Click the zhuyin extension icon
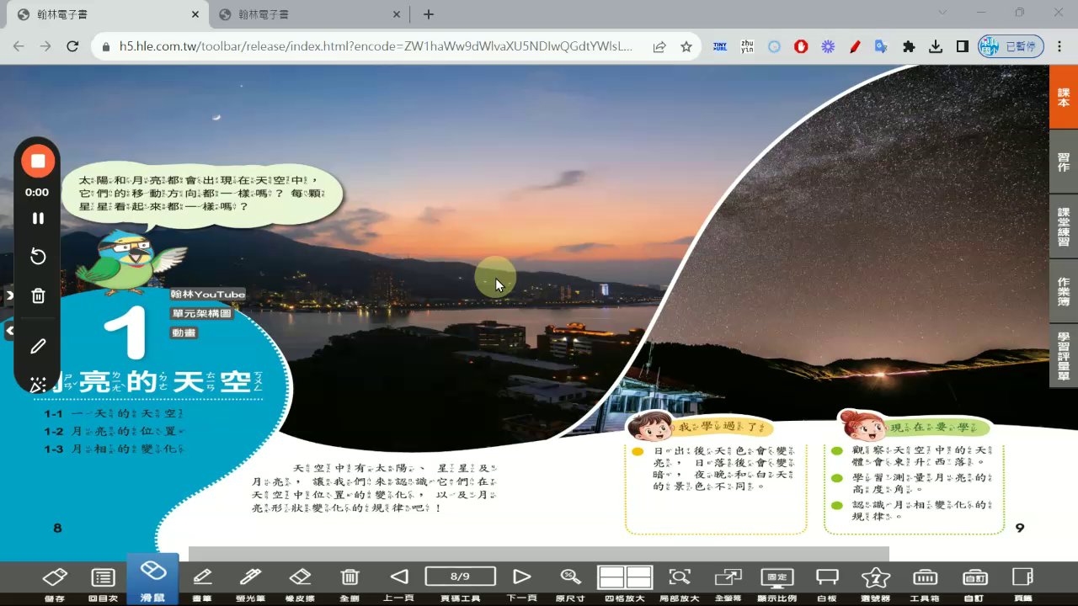The image size is (1078, 606). [747, 47]
